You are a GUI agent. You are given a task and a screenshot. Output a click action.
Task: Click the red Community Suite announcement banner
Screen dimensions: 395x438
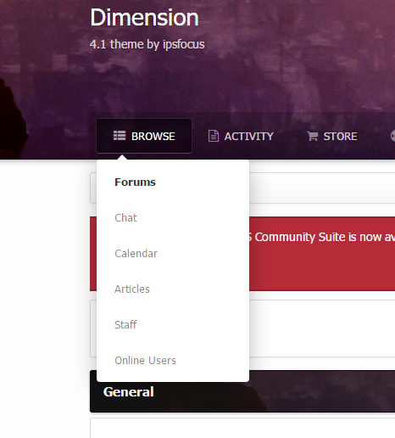click(322, 254)
